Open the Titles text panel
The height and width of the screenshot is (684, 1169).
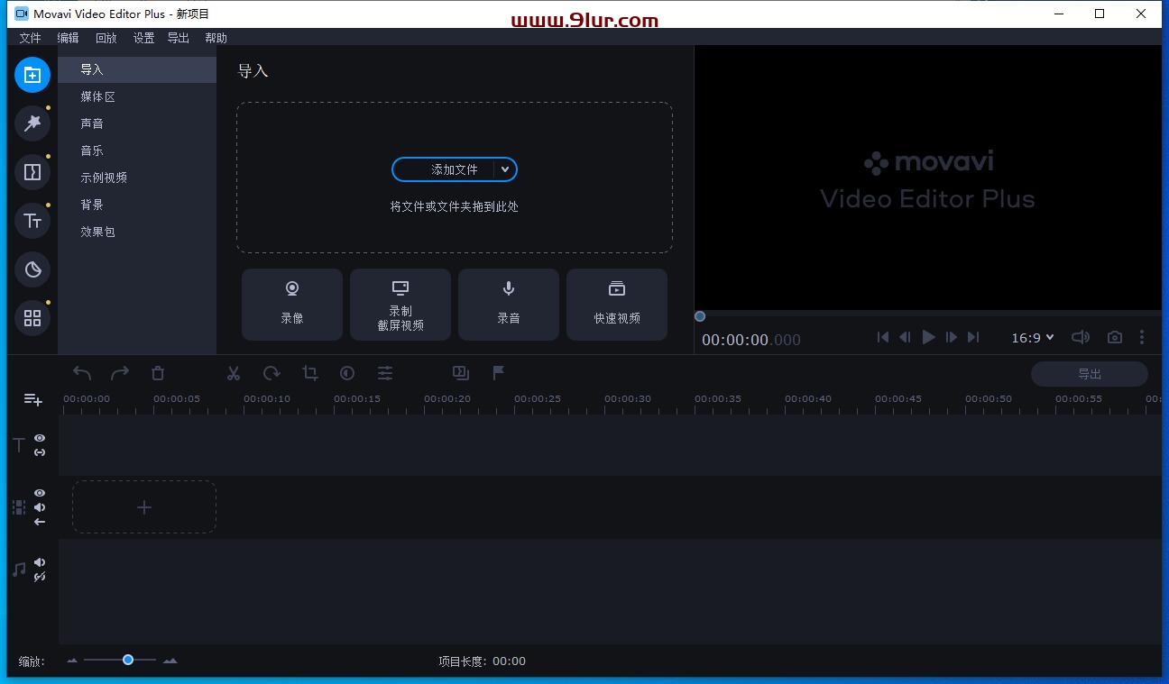[x=32, y=220]
